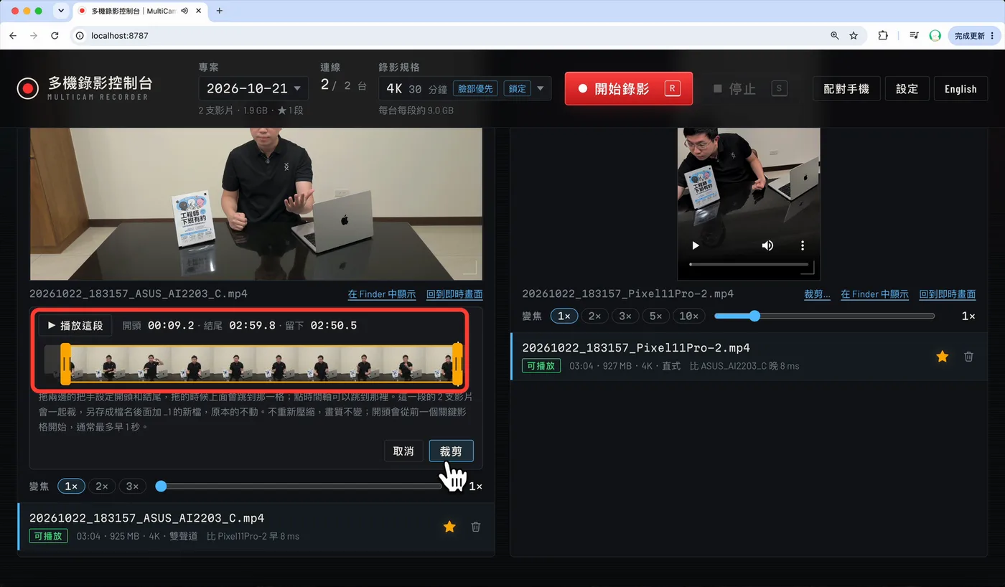This screenshot has height=587, width=1005.
Task: Select 2× zoom for left camera
Action: 102,486
